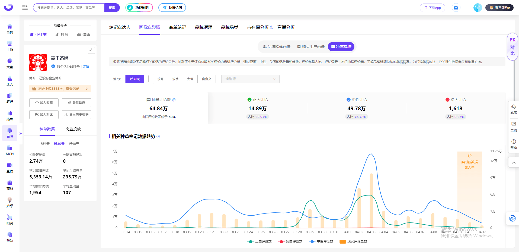Click info icon beside 抽样评论数
This screenshot has height=252, width=519.
174,100
